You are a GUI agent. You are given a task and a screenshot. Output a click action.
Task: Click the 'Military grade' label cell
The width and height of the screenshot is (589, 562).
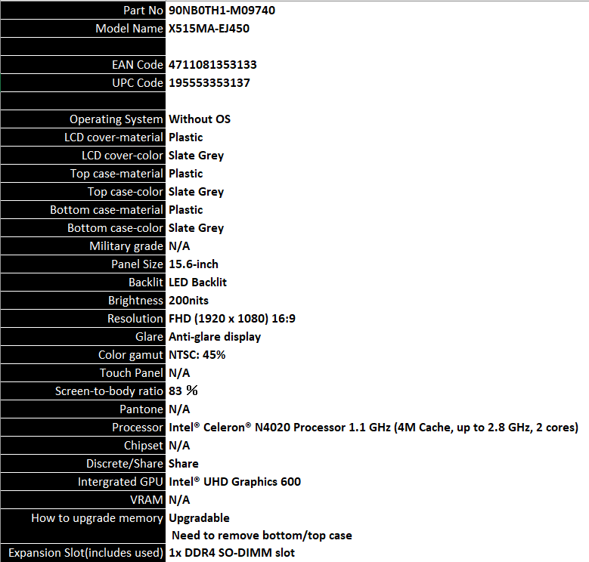126,246
